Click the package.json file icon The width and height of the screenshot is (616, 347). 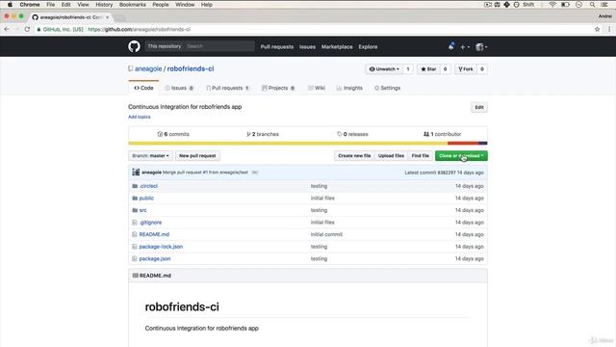point(135,259)
